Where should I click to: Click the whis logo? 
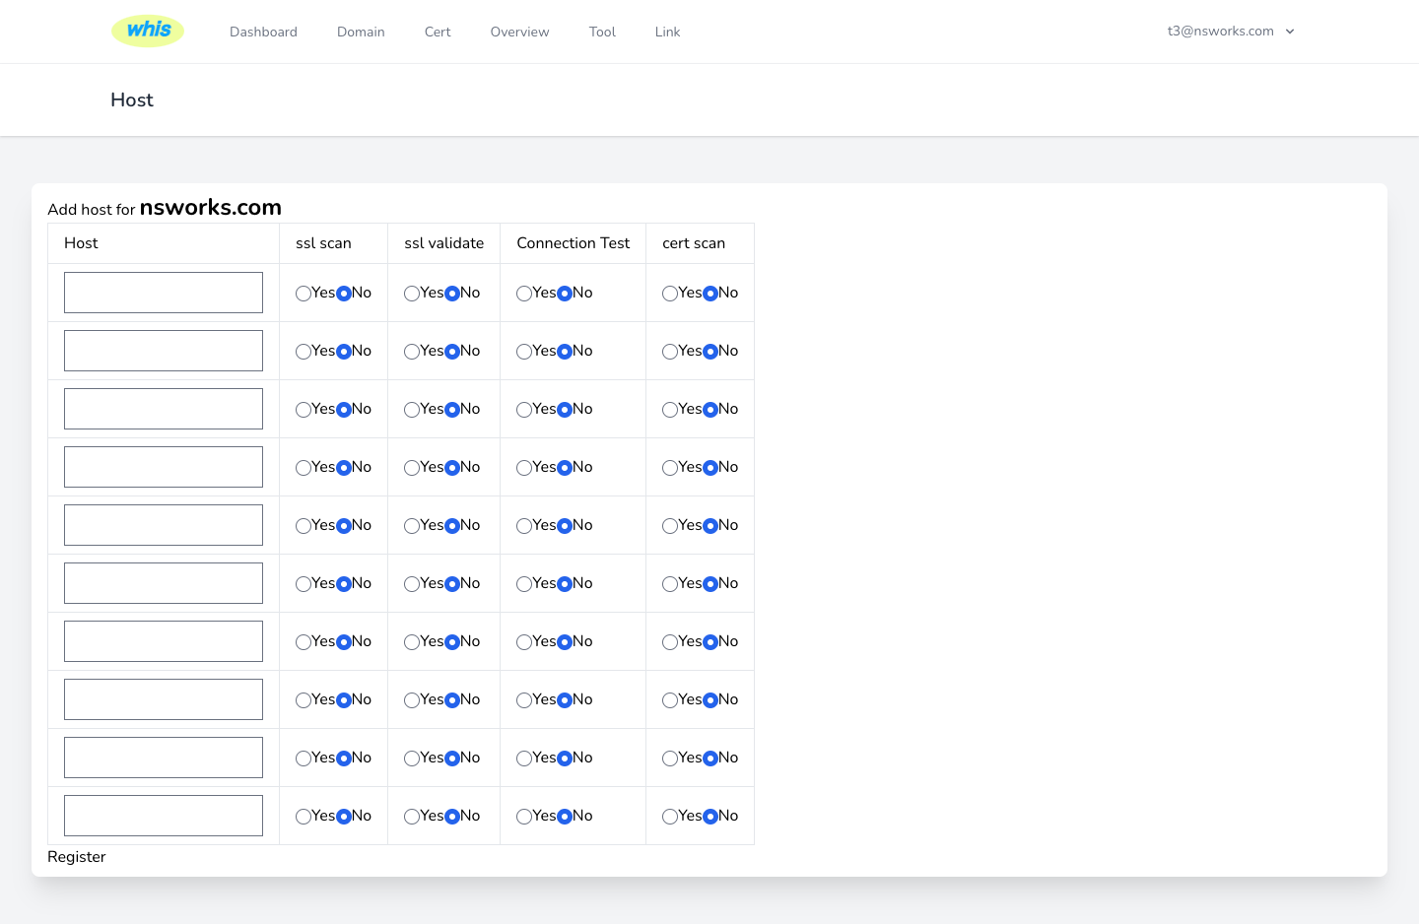click(x=148, y=31)
